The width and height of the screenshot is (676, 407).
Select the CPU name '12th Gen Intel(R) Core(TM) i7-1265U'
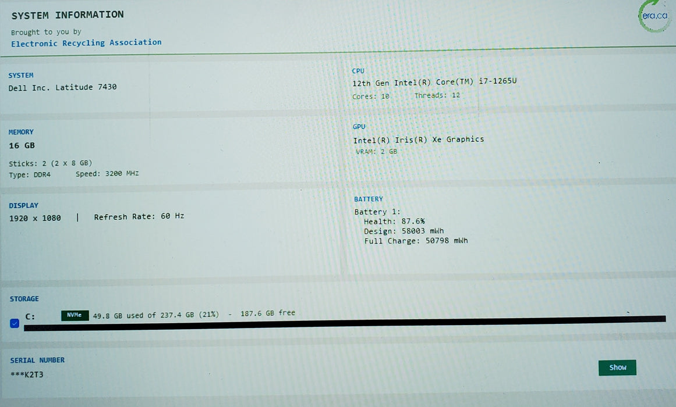point(434,82)
